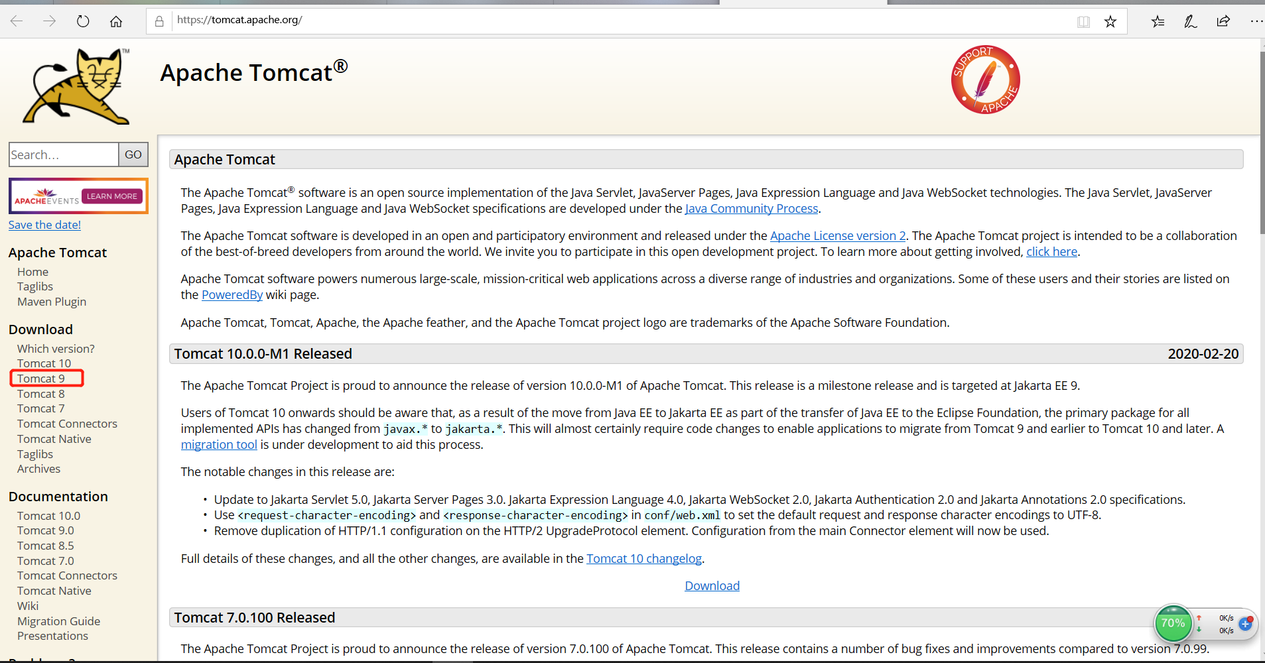Open the Archives link
Screen dimensions: 1265x663
38,469
